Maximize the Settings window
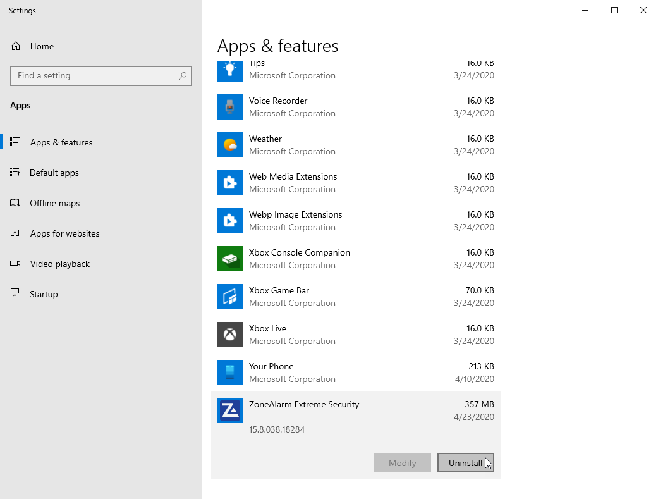The width and height of the screenshot is (658, 499). [x=614, y=10]
